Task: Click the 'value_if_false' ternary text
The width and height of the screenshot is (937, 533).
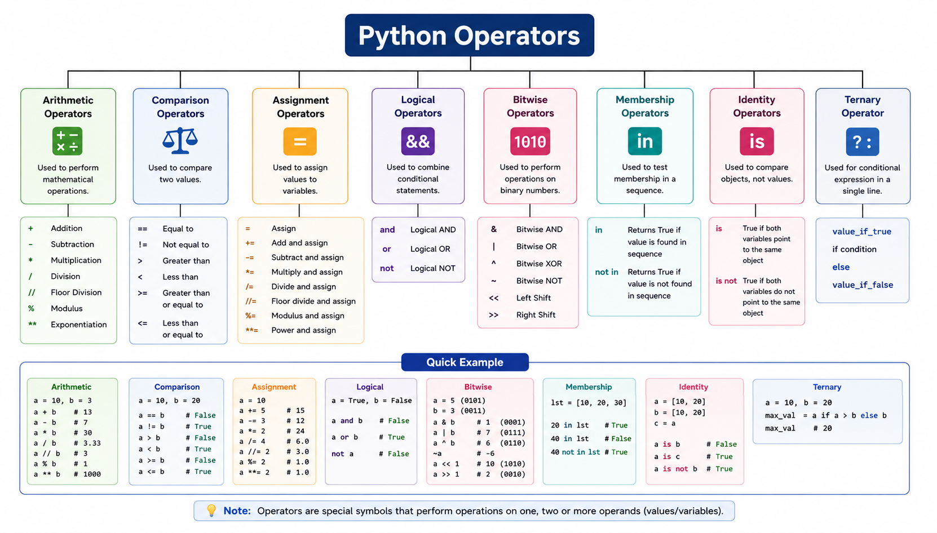Action: (x=863, y=285)
